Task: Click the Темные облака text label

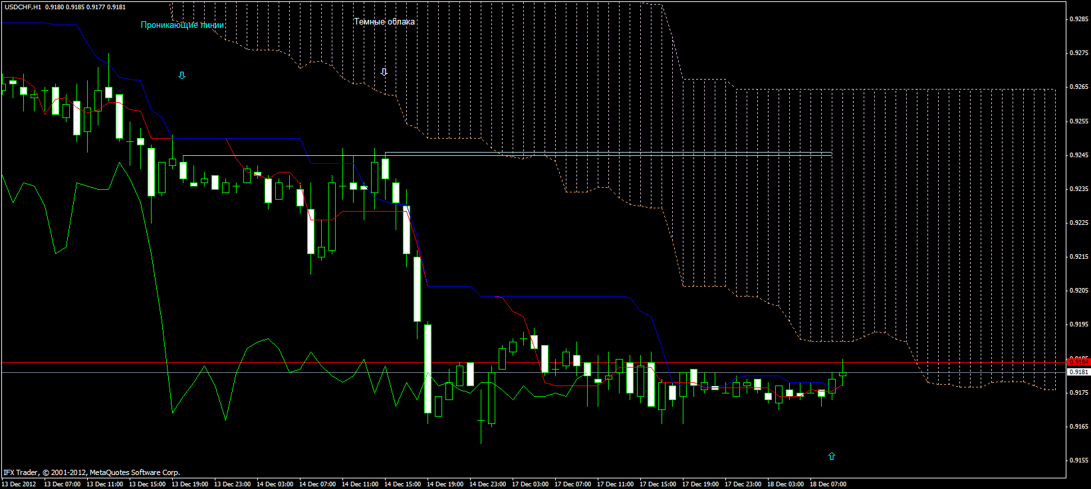Action: point(384,22)
